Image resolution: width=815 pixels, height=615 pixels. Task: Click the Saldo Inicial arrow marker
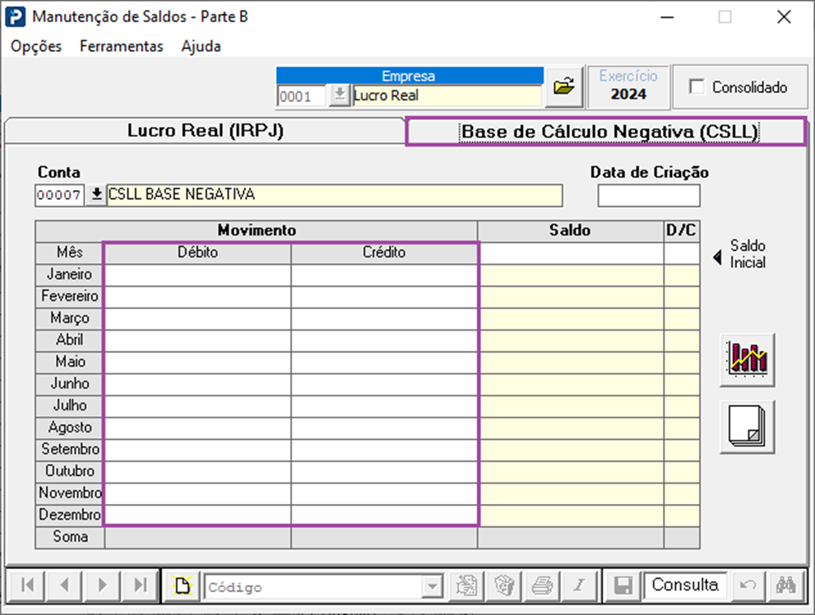tap(718, 257)
